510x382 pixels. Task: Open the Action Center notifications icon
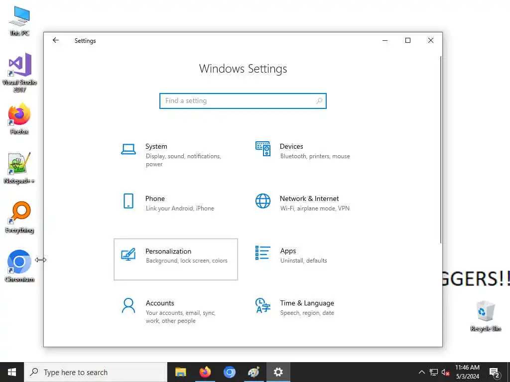coord(494,372)
